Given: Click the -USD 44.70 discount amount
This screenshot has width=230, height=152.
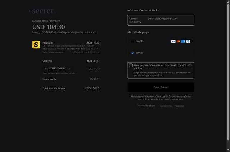Looking at the screenshot, I should pos(93,69).
